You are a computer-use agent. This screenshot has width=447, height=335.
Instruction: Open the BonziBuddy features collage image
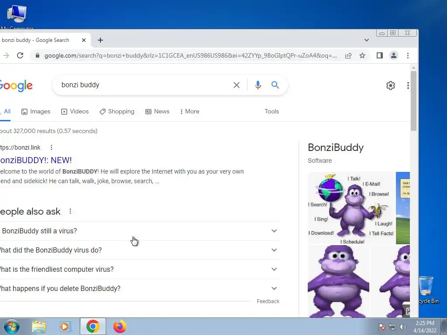click(x=351, y=208)
